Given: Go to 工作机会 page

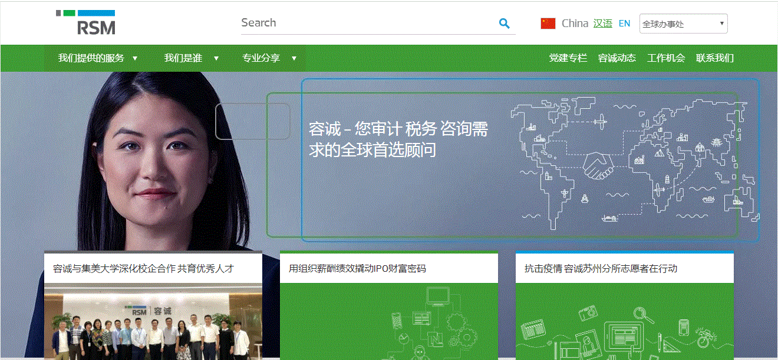Looking at the screenshot, I should [665, 58].
